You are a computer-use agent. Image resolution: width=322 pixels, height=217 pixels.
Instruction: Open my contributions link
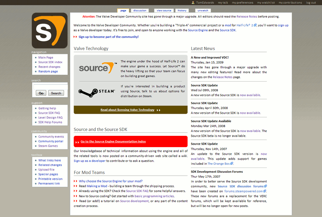click(x=290, y=3)
